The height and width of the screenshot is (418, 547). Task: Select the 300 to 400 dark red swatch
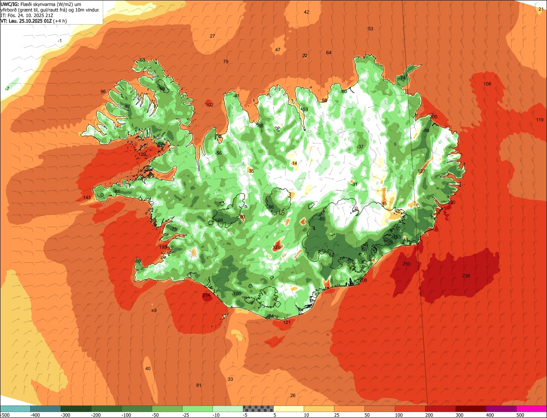tap(471, 409)
